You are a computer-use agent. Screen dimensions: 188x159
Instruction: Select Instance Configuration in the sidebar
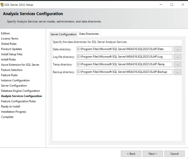point(15,80)
